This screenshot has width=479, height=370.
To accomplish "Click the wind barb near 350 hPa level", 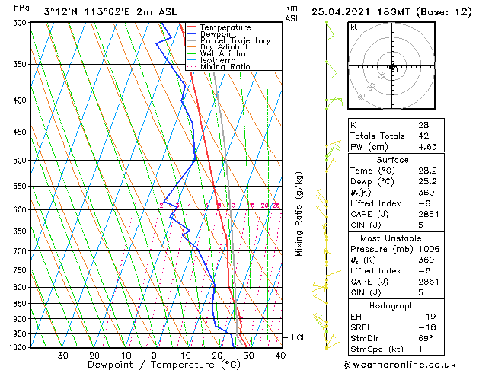I will 331,69.
